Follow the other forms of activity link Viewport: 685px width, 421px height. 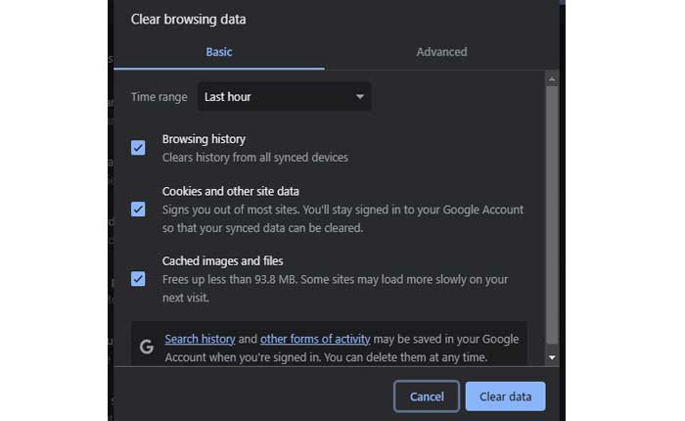[x=315, y=339]
